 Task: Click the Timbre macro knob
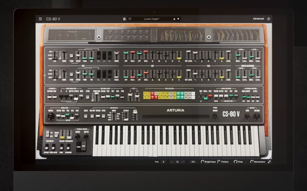tap(219, 161)
